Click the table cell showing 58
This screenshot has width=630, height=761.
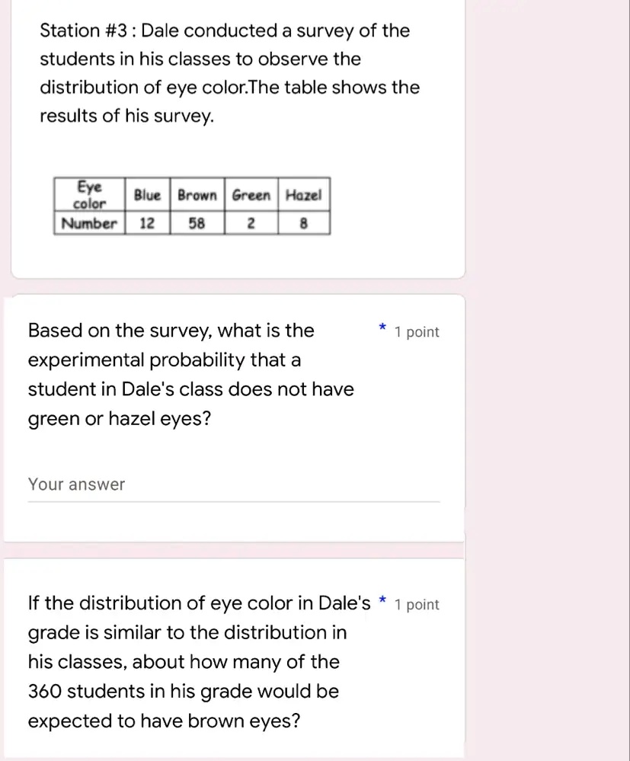[197, 224]
